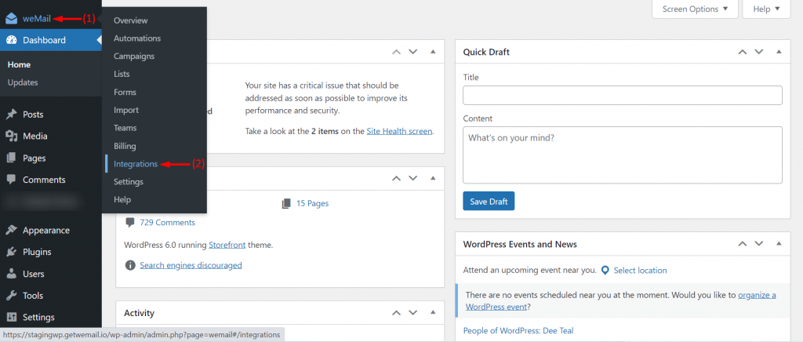Image resolution: width=803 pixels, height=342 pixels.
Task: Click the info icon beside Search engines discouraged
Action: click(131, 265)
